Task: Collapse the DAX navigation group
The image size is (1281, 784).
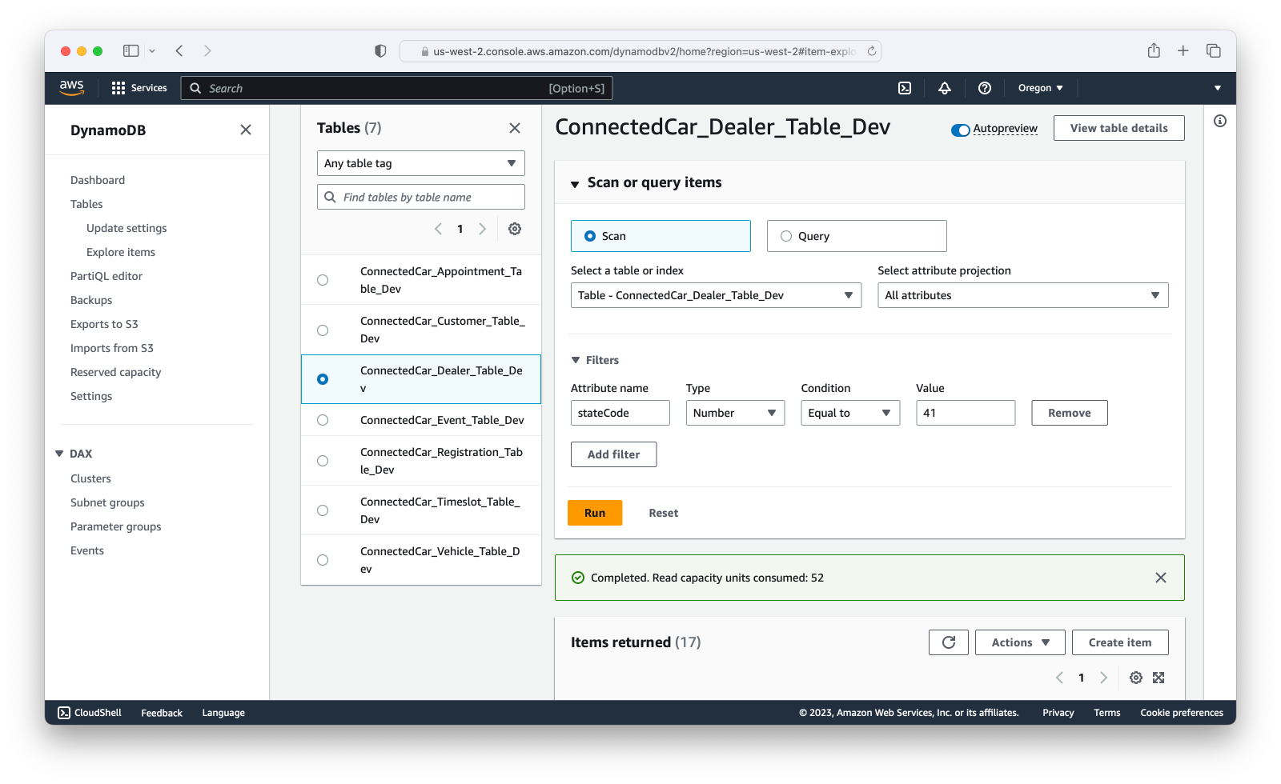Action: pos(59,454)
